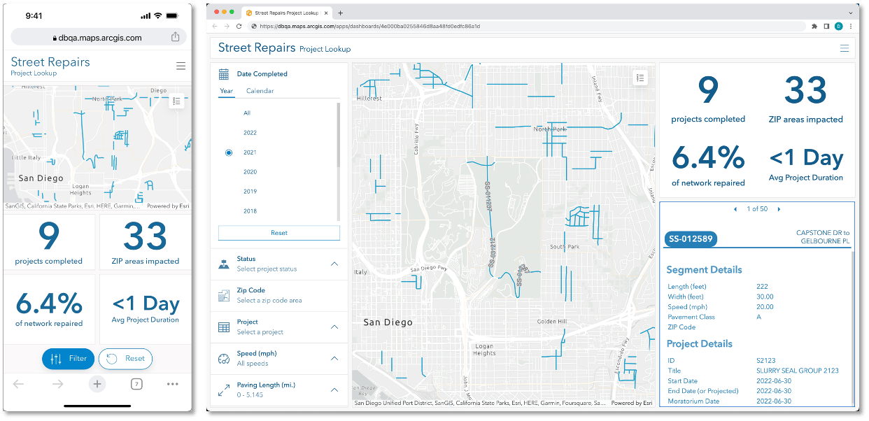This screenshot has width=869, height=421.
Task: Click the Date Completed calendar icon
Action: click(225, 73)
